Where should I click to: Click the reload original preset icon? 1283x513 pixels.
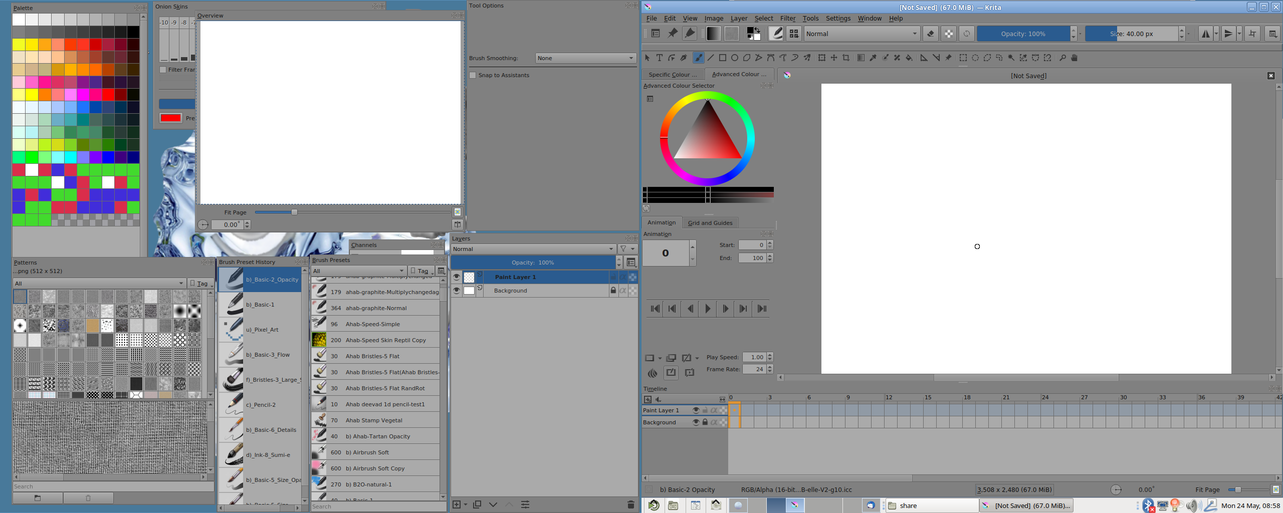pos(967,34)
